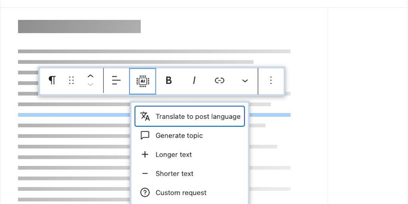Viewport: 408px width, 204px height.
Task: Move block down with down chevron
Action: (x=90, y=85)
